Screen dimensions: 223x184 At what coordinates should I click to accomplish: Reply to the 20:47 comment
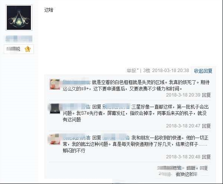(x=206, y=126)
